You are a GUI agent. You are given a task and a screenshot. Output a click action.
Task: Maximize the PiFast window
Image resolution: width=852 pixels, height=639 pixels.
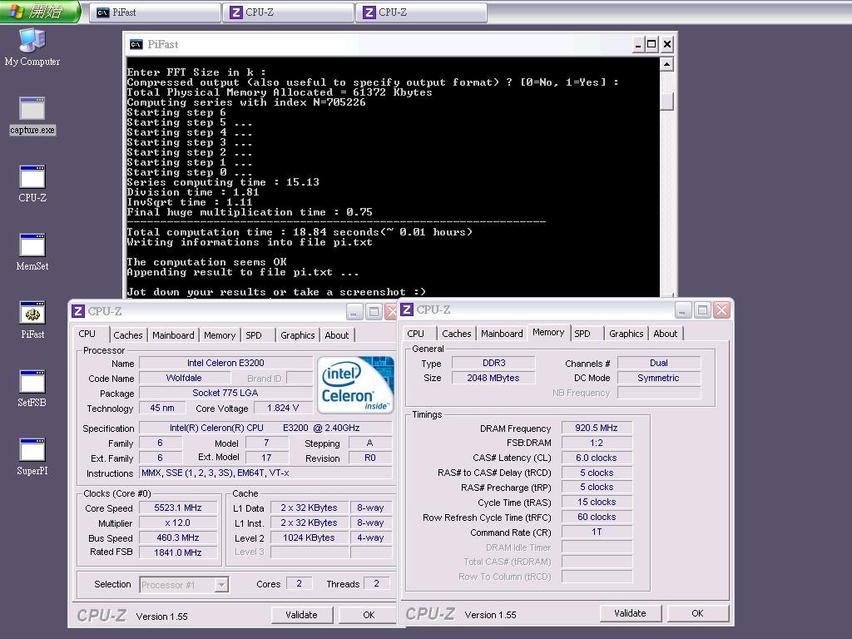(x=651, y=45)
